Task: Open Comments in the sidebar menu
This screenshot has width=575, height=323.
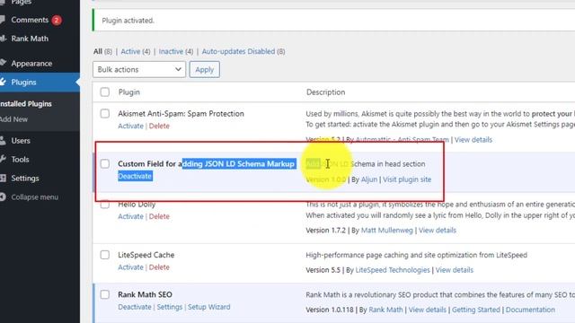Action: [x=30, y=20]
